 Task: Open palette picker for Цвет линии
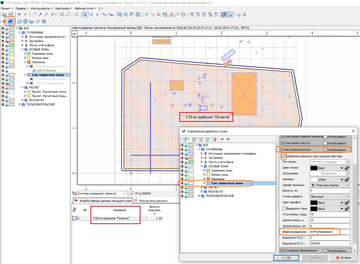coord(347,168)
